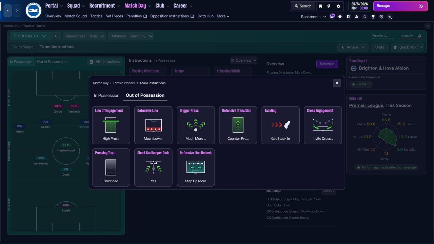Open the Balanced Mentality dropdown
Screen dimensions: 434x244
[x=131, y=36]
